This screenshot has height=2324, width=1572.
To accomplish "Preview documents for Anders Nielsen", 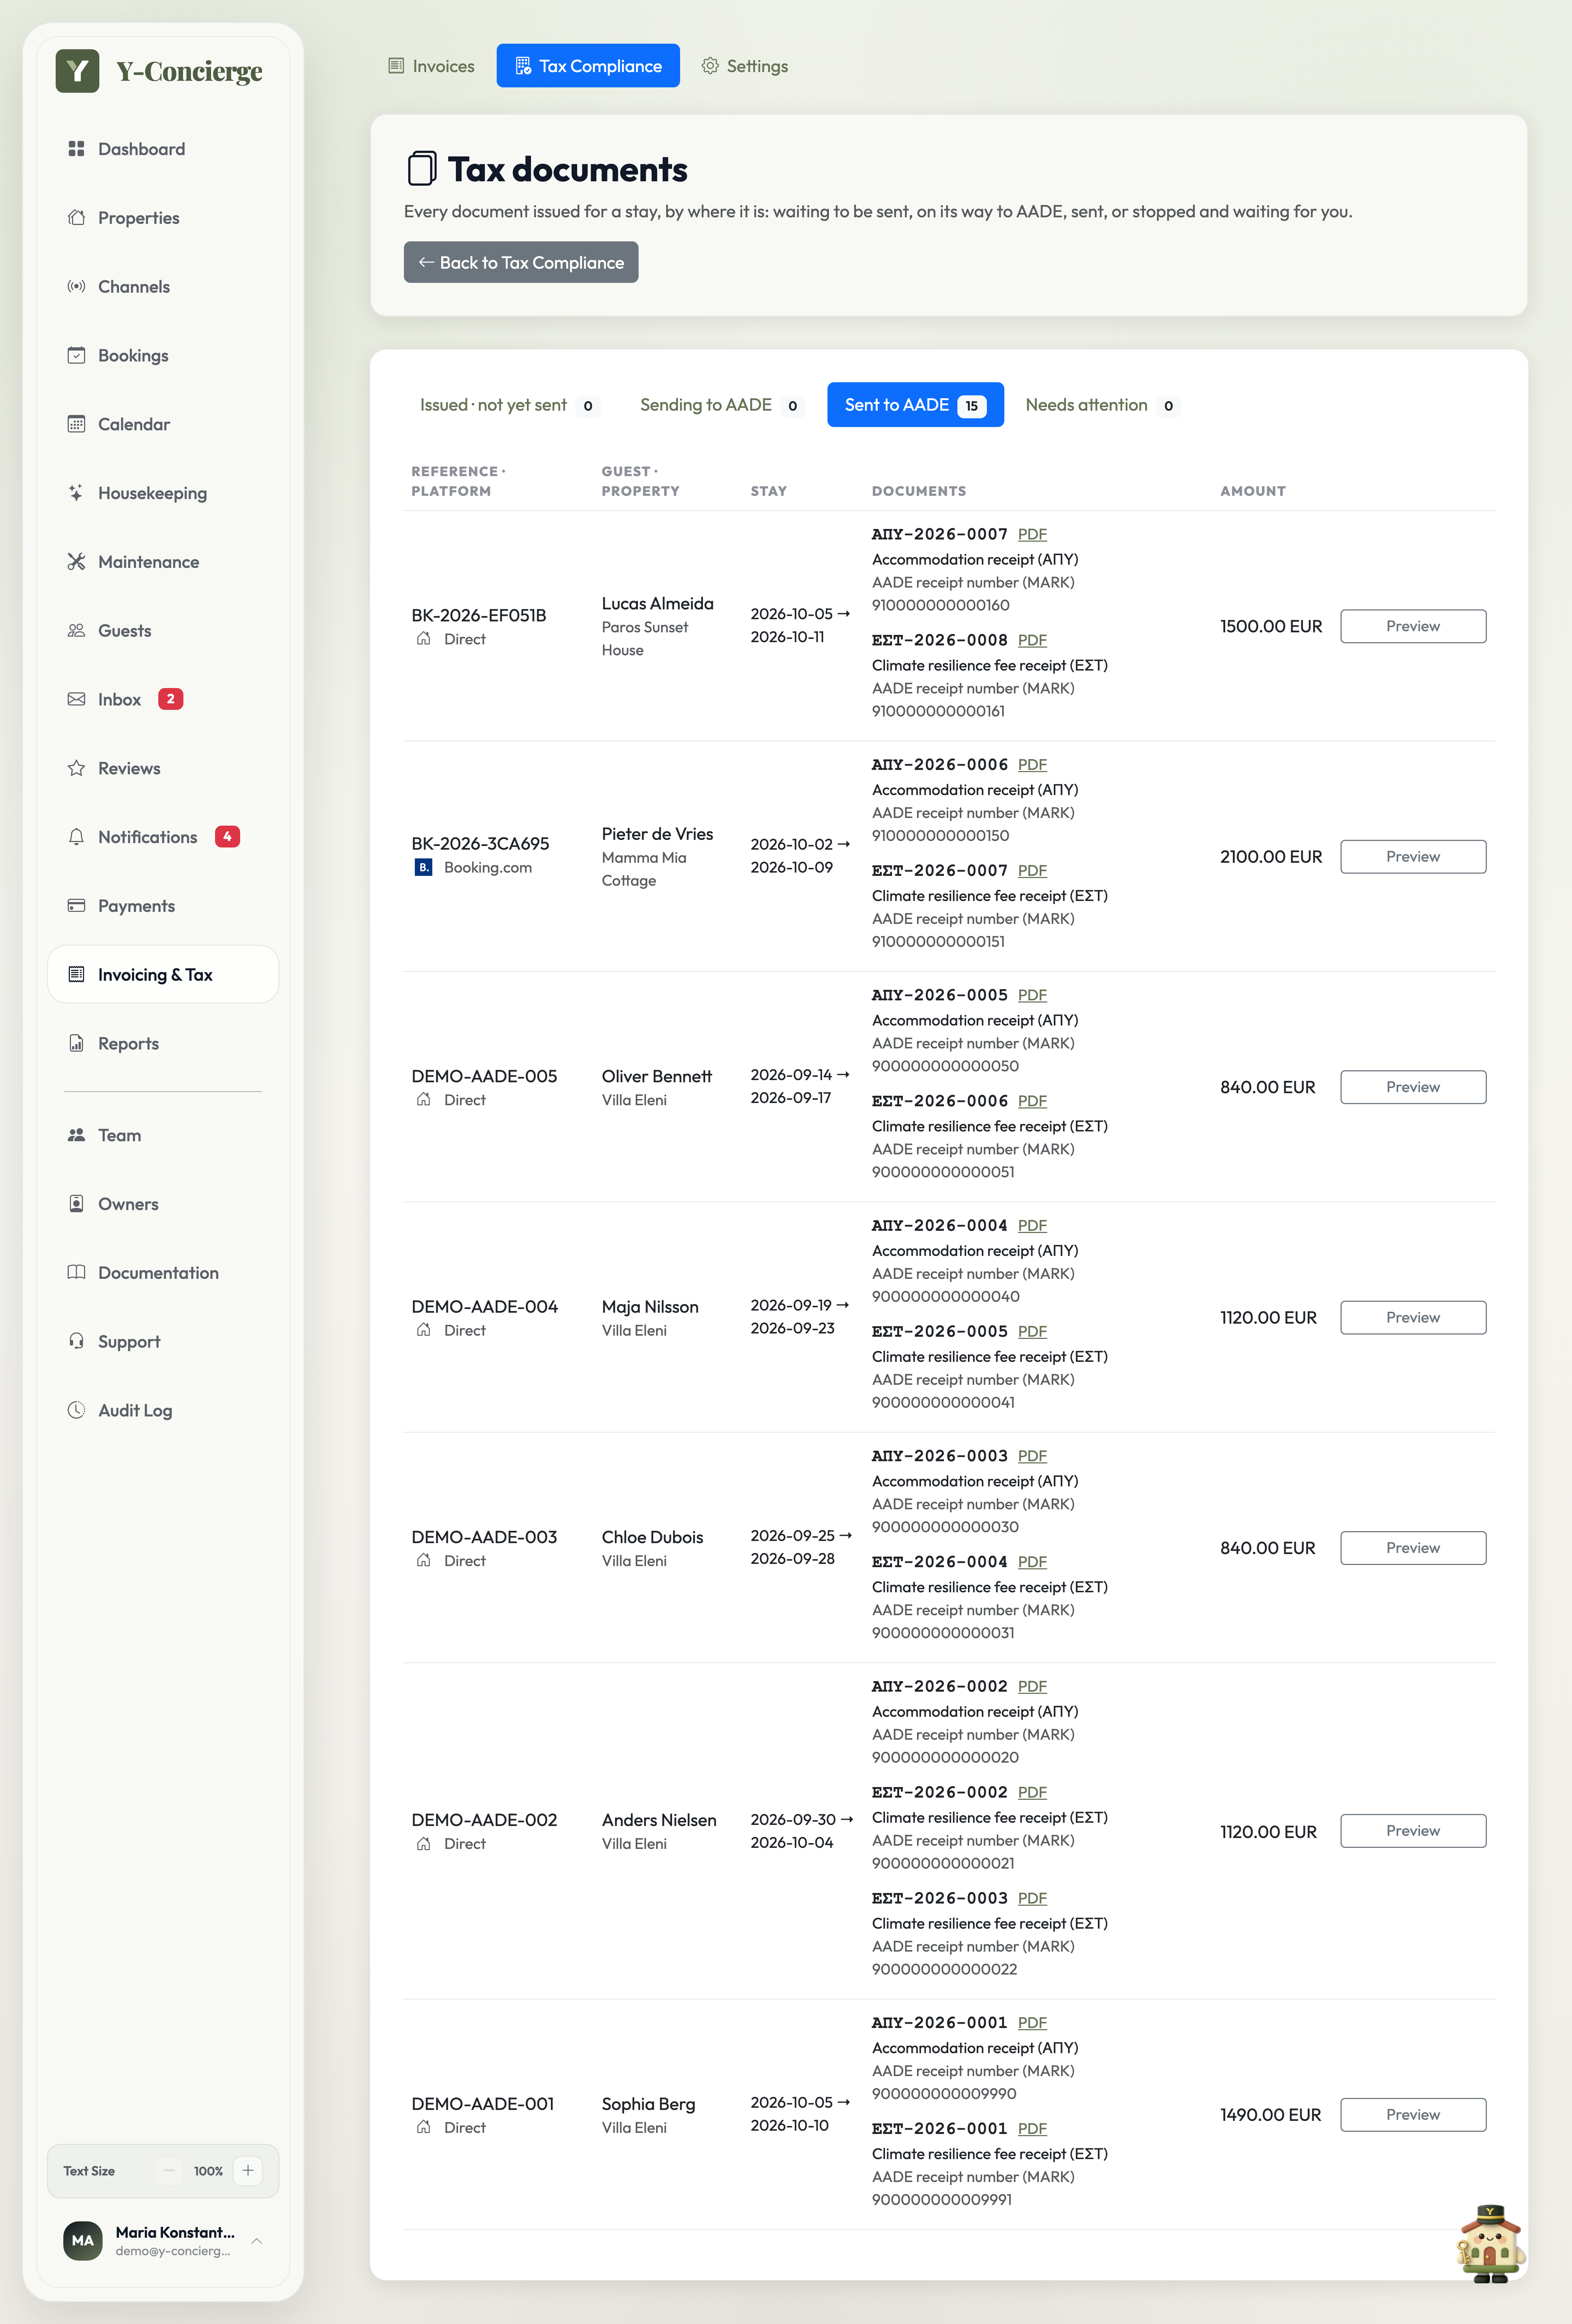I will point(1412,1831).
